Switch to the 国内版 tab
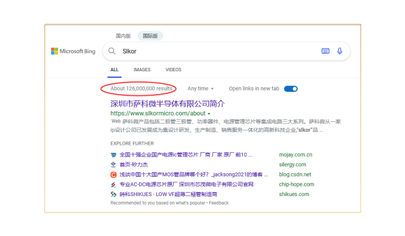The width and height of the screenshot is (405, 236). pos(123,36)
